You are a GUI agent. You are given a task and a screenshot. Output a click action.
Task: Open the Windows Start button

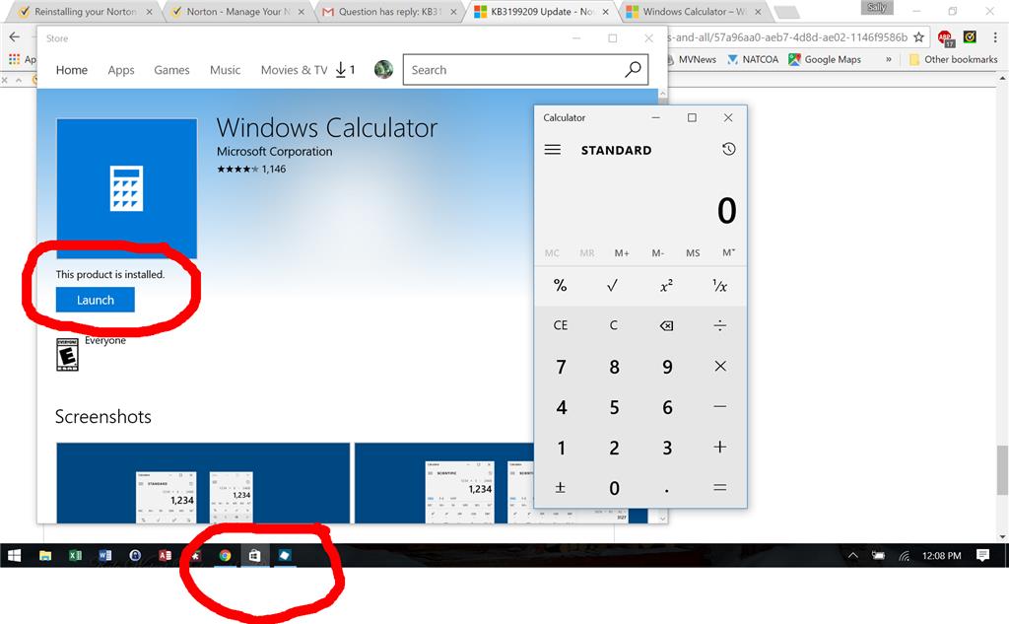(x=14, y=555)
